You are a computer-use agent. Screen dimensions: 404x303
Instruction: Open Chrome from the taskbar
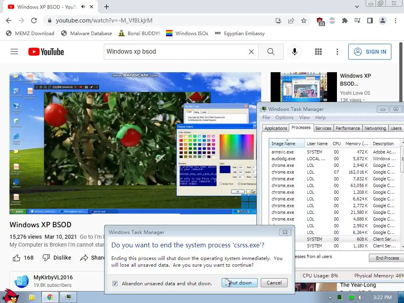click(50, 297)
